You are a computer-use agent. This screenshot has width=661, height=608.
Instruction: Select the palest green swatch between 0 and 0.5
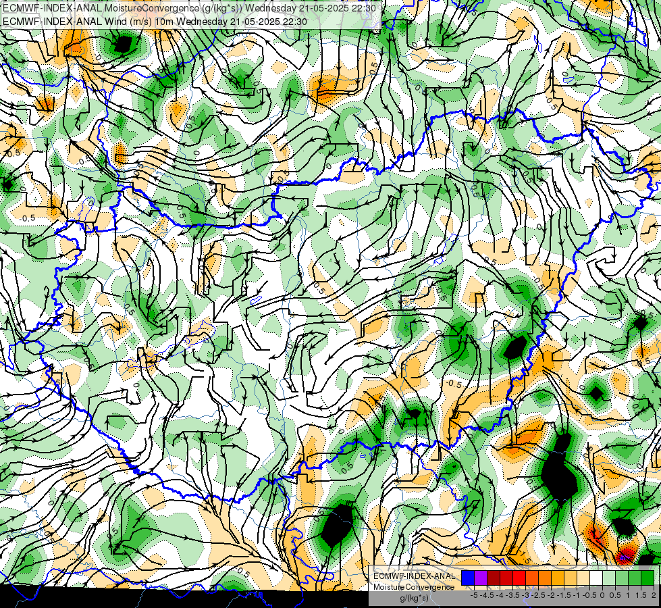[x=609, y=578]
